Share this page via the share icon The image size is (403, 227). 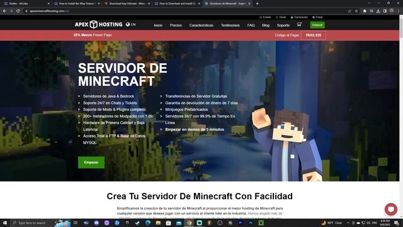(349, 11)
